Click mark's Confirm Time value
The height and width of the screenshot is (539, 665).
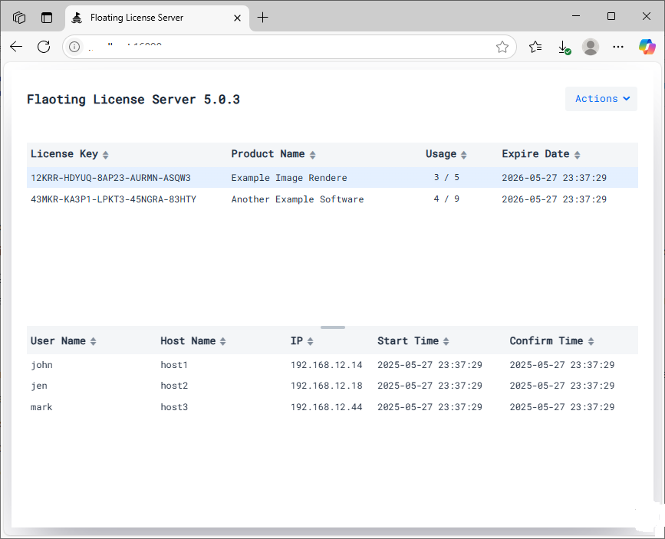[562, 407]
